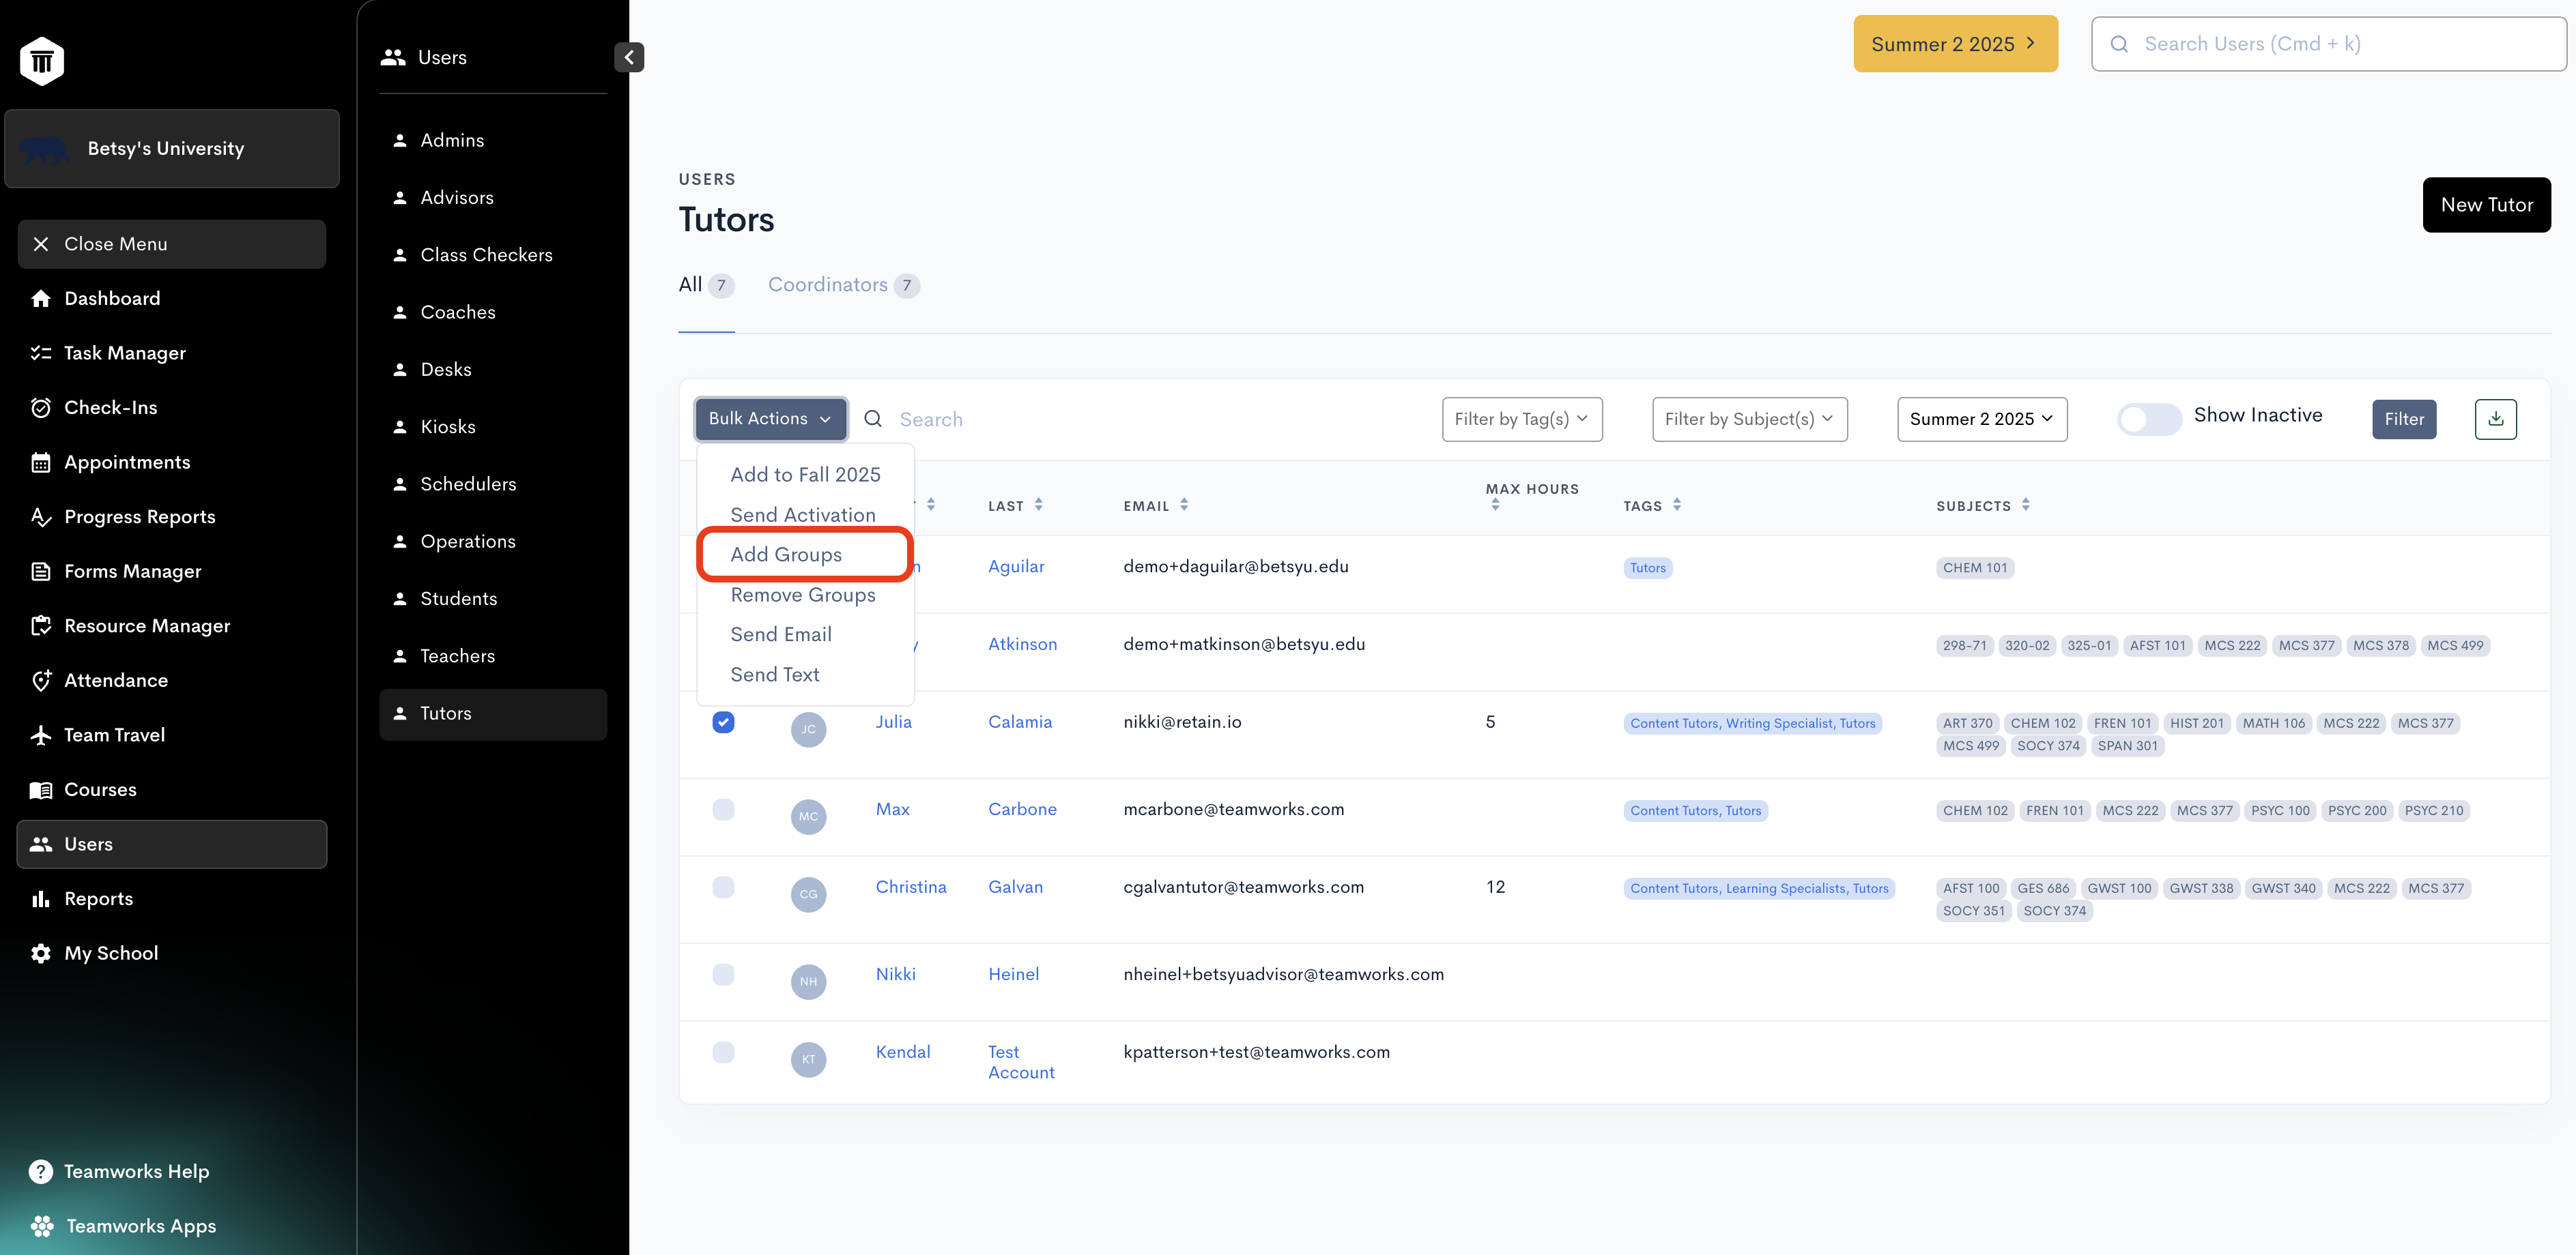Expand Filter by Subject(s) dropdown
This screenshot has width=2576, height=1255.
1749,419
